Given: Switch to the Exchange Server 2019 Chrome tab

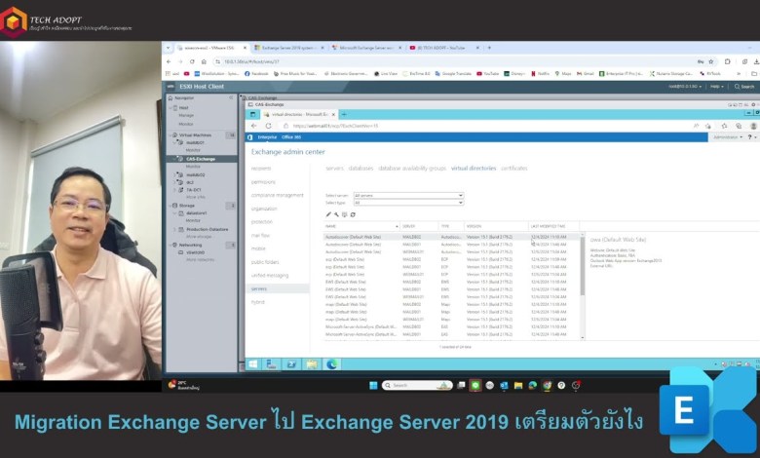Looking at the screenshot, I should [289, 48].
